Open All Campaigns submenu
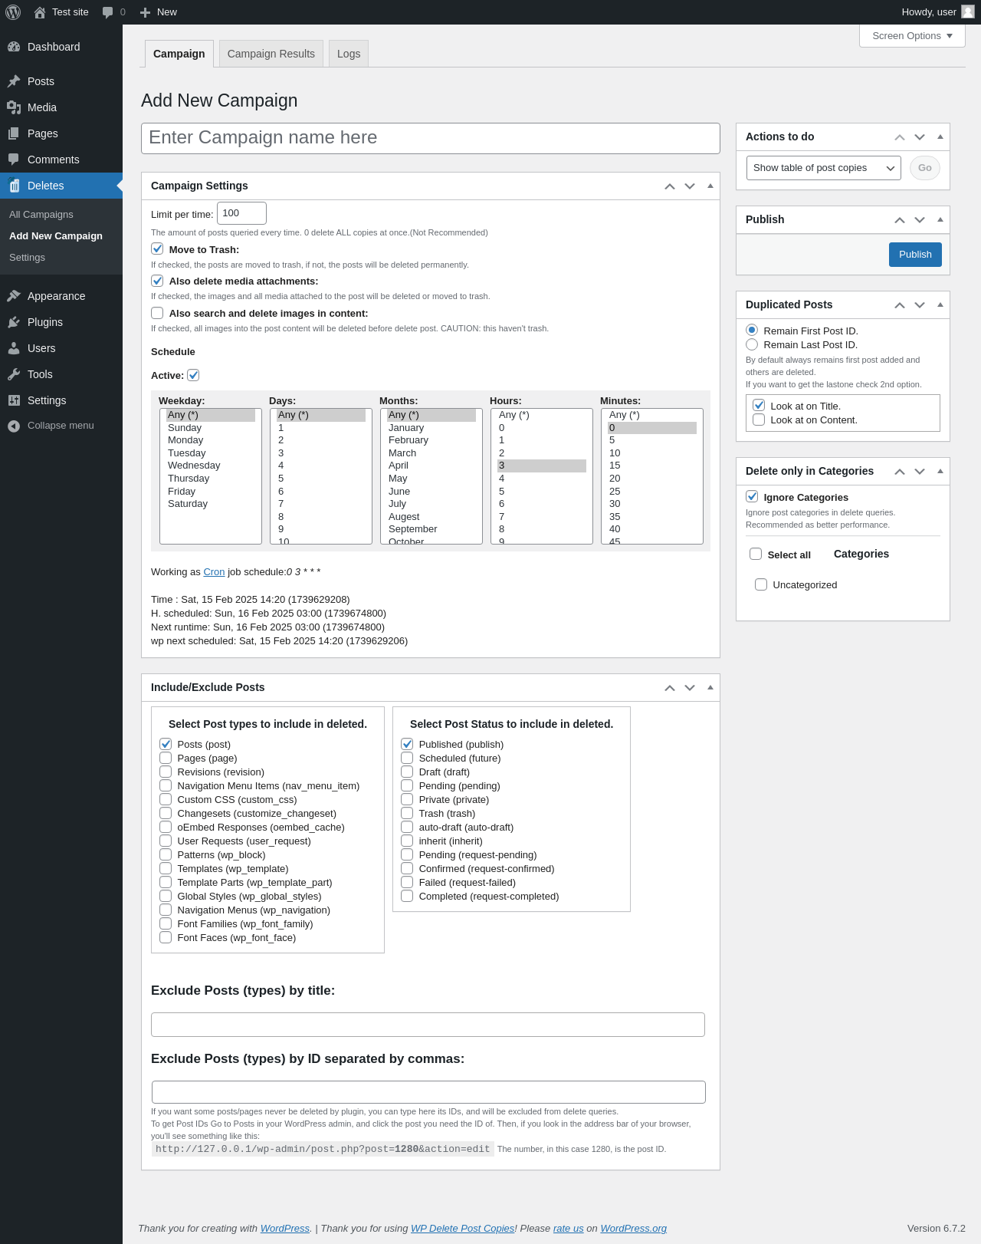 (x=41, y=215)
